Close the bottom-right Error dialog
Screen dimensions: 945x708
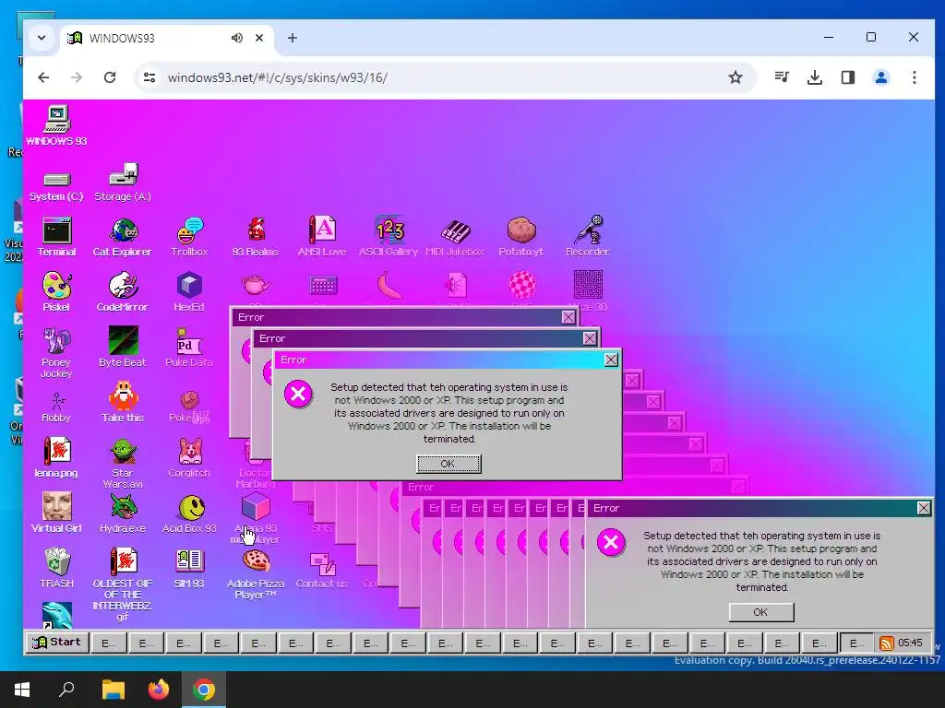coord(923,508)
